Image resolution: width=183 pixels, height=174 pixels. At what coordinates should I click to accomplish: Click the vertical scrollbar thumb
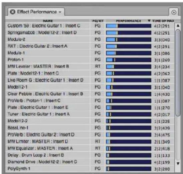[178, 73]
